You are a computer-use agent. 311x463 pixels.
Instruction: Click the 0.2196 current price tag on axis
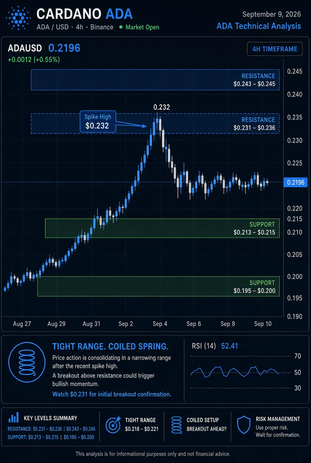pyautogui.click(x=296, y=182)
